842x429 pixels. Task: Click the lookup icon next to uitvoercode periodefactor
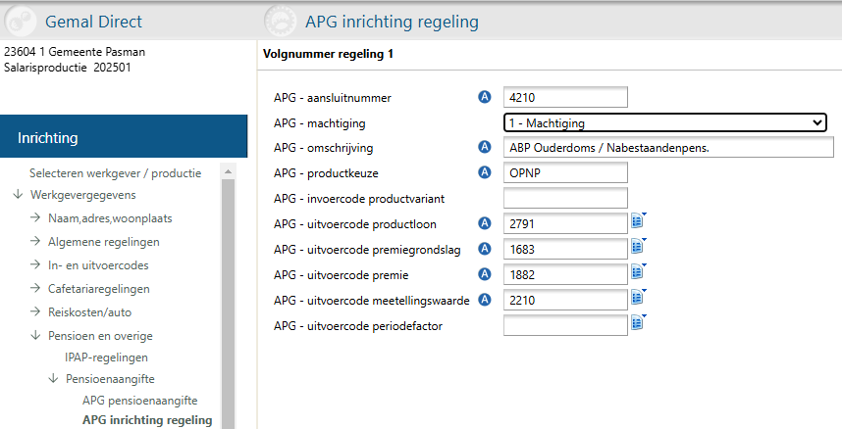[638, 323]
